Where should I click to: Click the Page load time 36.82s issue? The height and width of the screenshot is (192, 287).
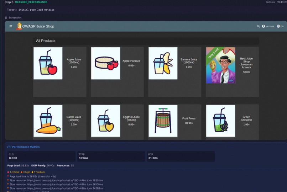[x=33, y=176]
